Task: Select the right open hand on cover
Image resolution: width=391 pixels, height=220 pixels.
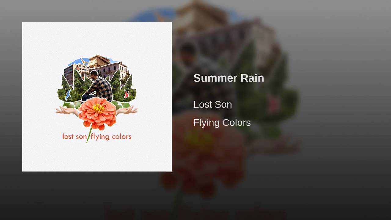Action: click(x=127, y=110)
